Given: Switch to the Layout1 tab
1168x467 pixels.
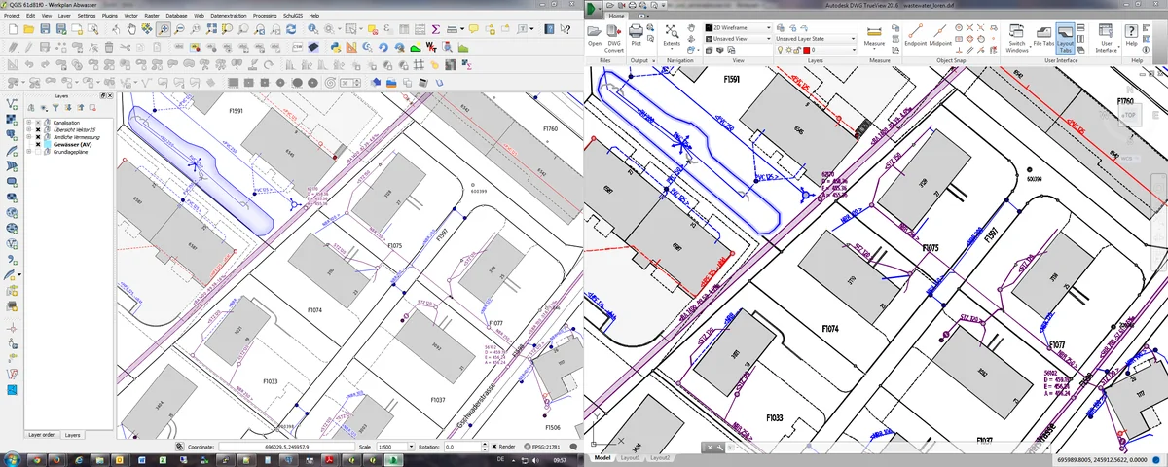Looking at the screenshot, I should [x=631, y=457].
